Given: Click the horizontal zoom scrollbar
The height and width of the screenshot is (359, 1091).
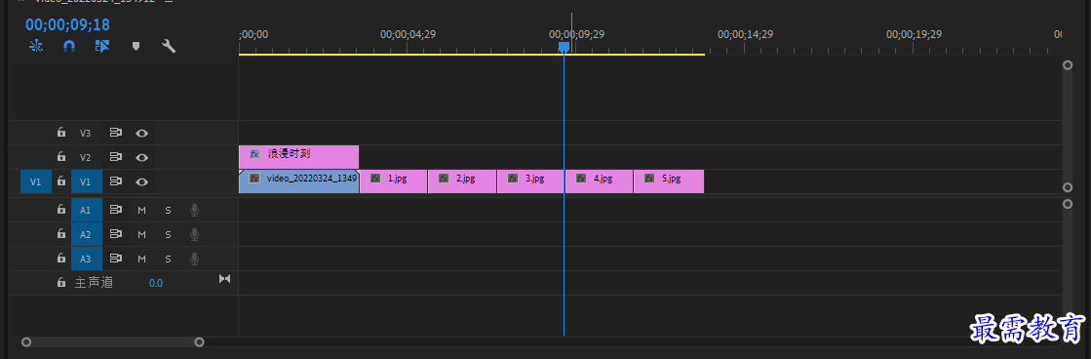Looking at the screenshot, I should pyautogui.click(x=113, y=342).
